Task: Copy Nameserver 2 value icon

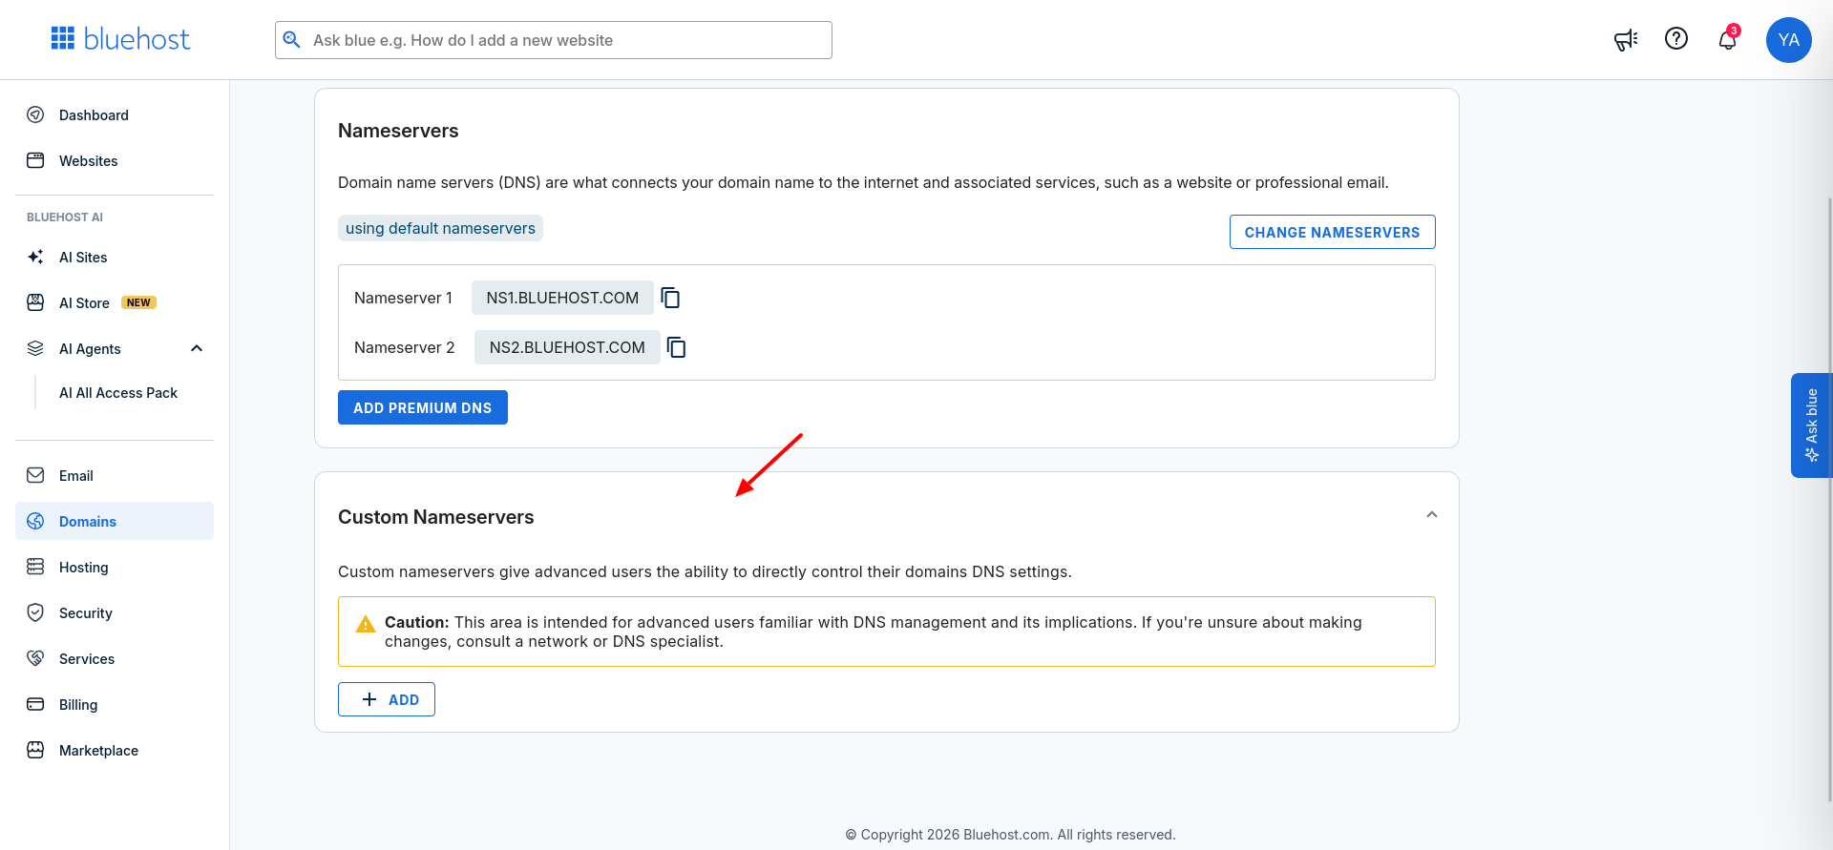Action: coord(677,347)
